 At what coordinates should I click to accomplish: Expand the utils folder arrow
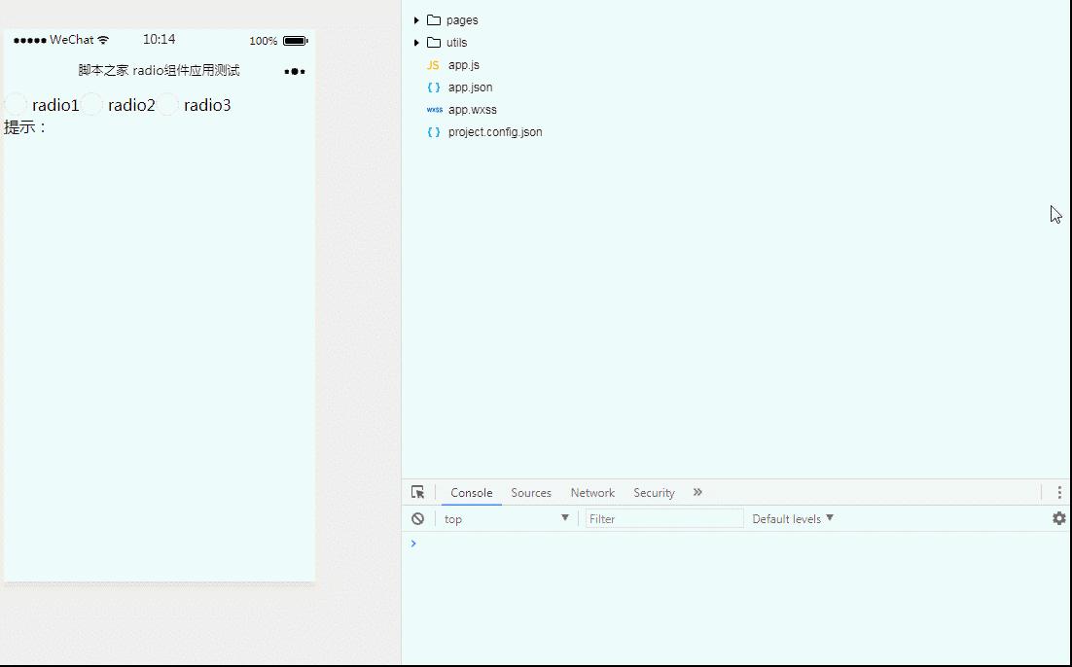pyautogui.click(x=416, y=43)
